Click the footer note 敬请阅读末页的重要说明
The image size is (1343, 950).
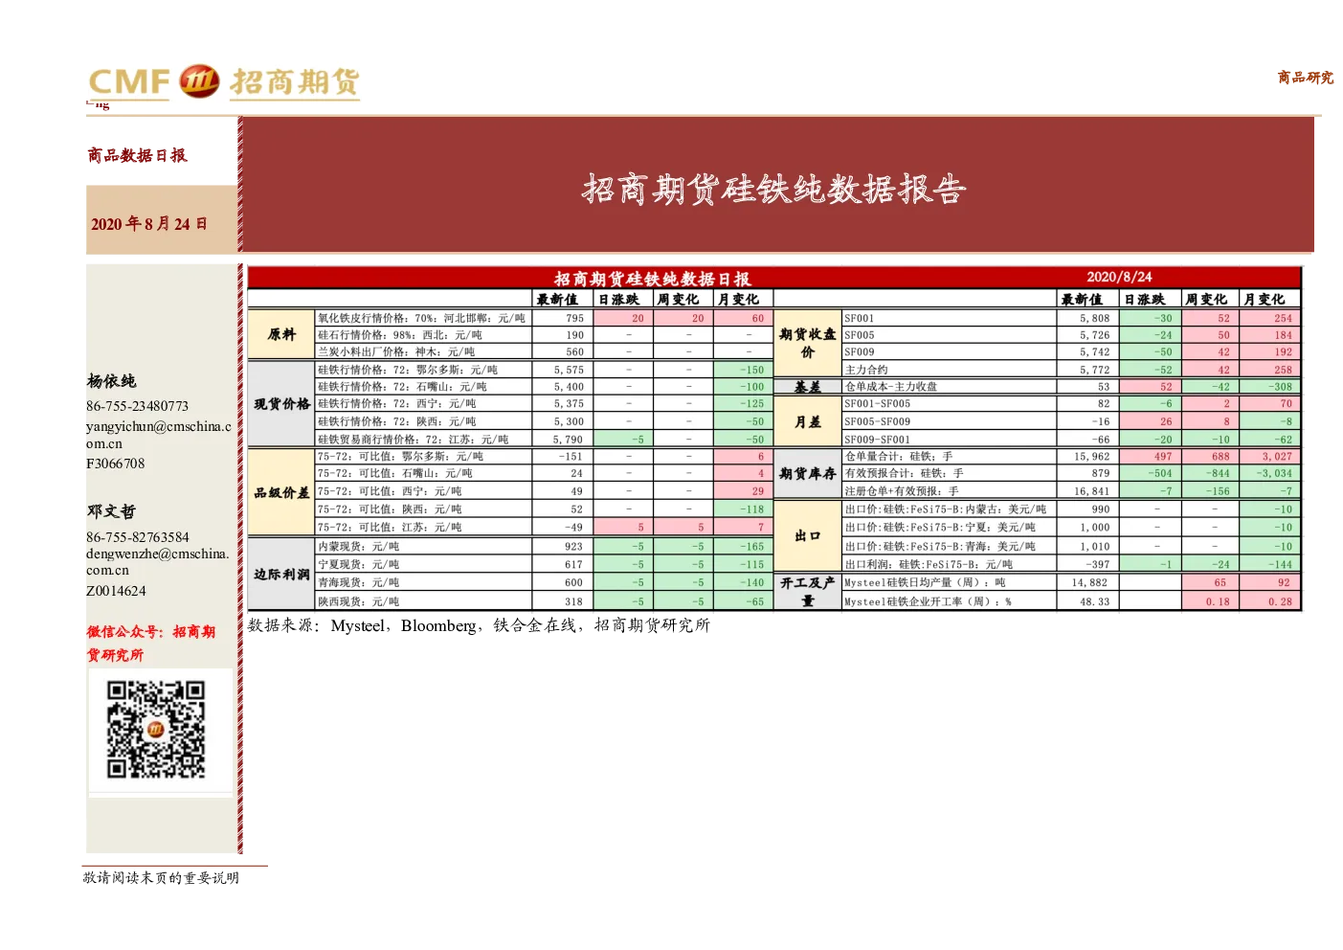(x=161, y=878)
